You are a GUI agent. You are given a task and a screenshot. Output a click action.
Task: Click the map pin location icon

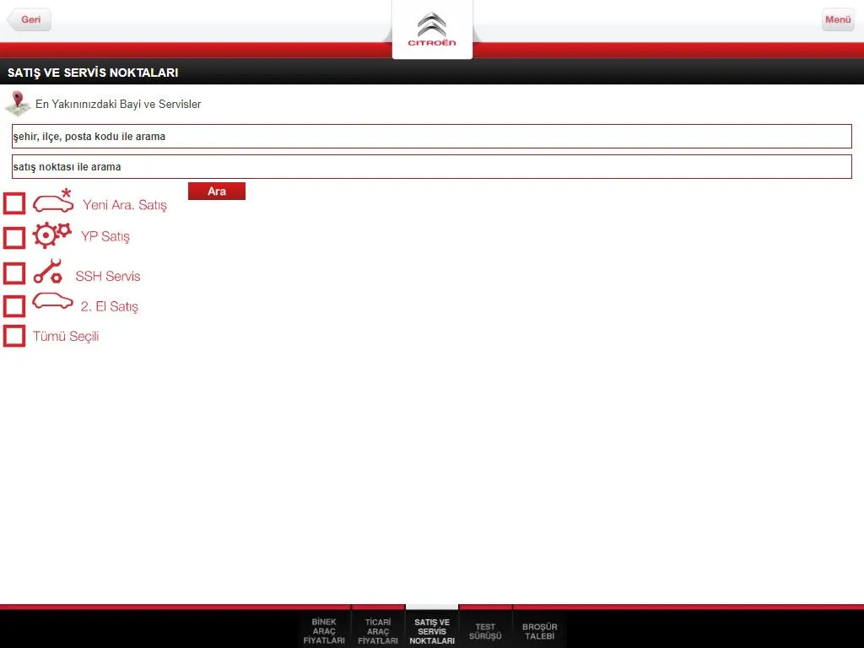point(17,104)
